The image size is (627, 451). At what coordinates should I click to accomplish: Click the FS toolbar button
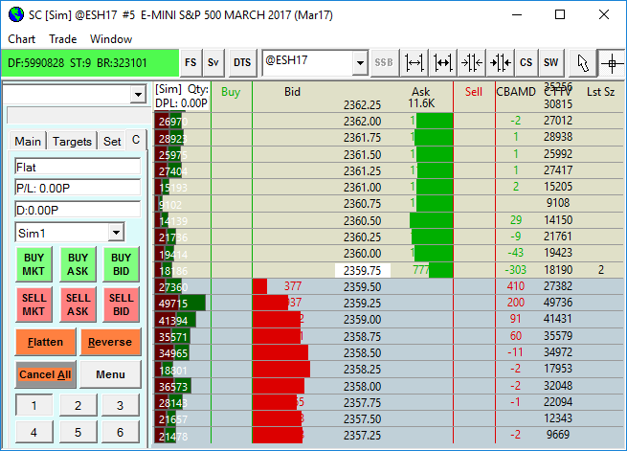click(190, 63)
